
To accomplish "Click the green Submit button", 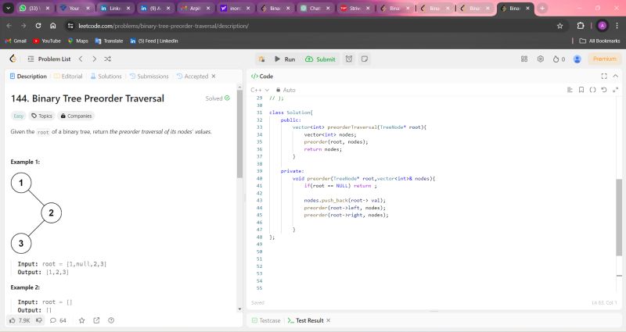I will (x=321, y=59).
